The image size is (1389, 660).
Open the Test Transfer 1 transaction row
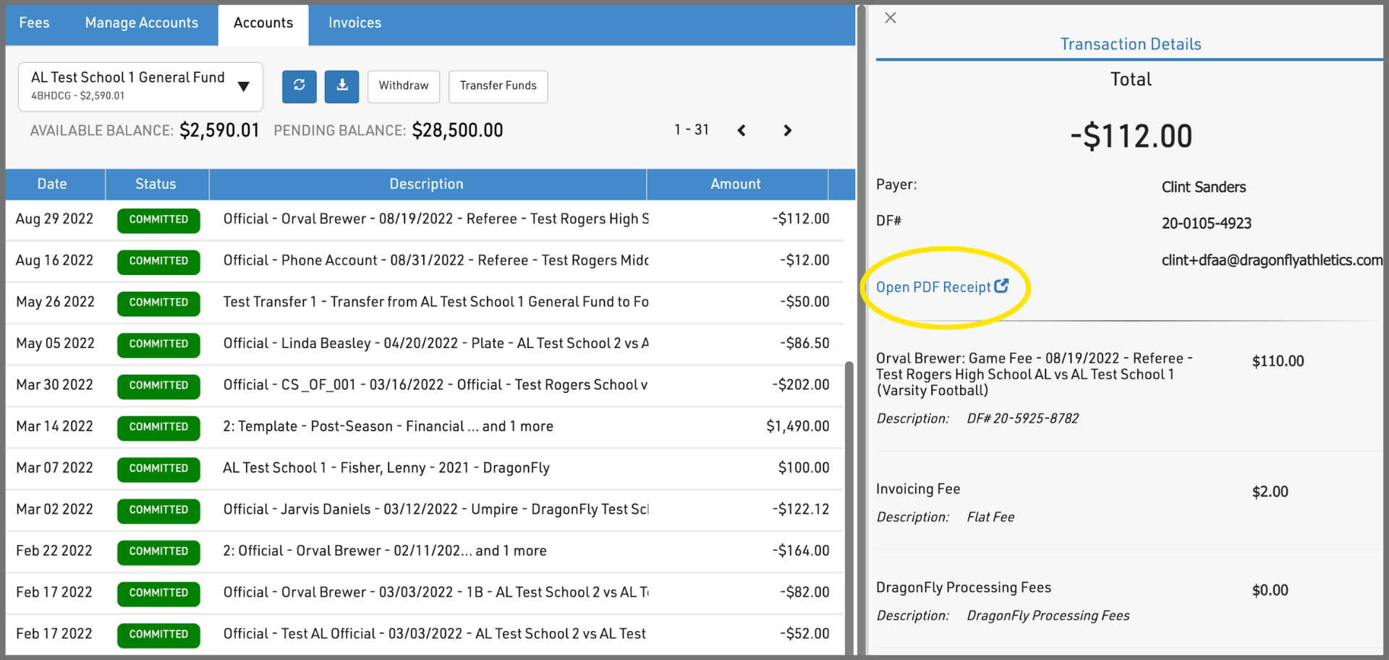click(434, 302)
